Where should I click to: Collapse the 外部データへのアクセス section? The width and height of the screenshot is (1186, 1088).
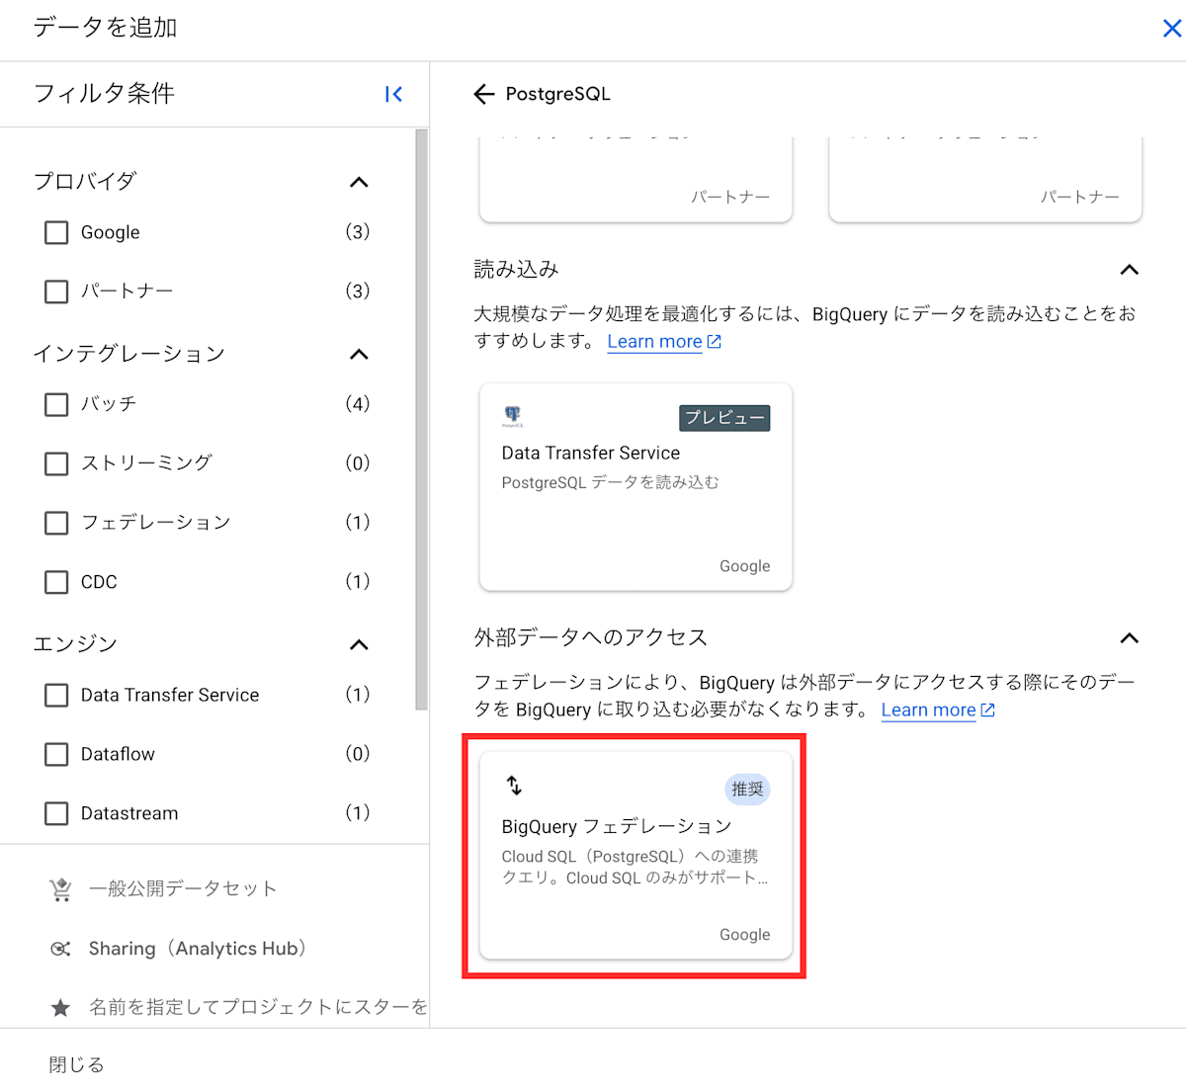(x=1129, y=638)
